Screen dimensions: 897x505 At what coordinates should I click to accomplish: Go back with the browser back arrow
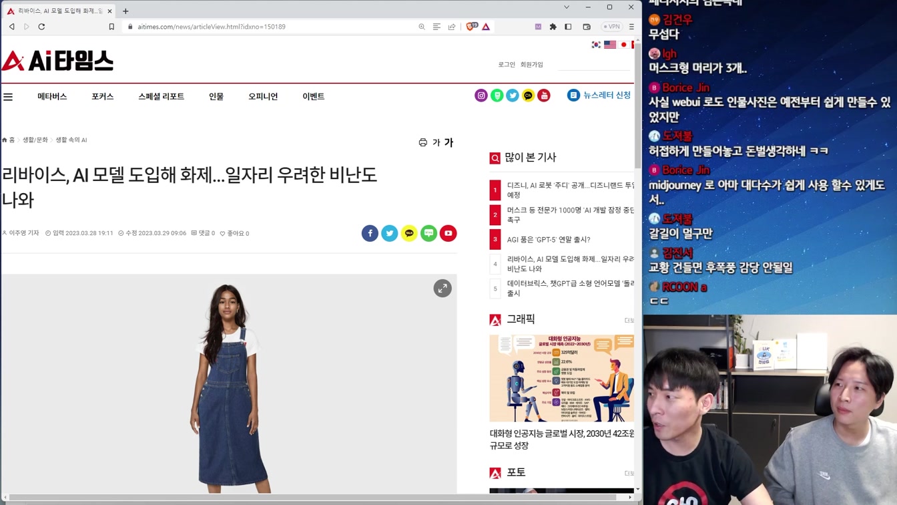[11, 27]
